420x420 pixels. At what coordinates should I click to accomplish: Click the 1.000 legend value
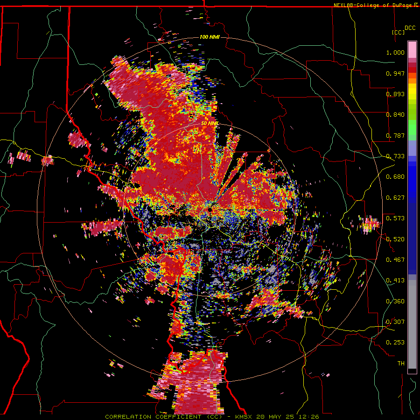tap(395, 52)
